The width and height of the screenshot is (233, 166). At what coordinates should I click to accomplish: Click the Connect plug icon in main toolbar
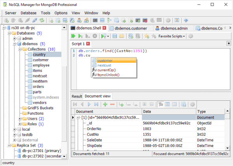pos(35,20)
